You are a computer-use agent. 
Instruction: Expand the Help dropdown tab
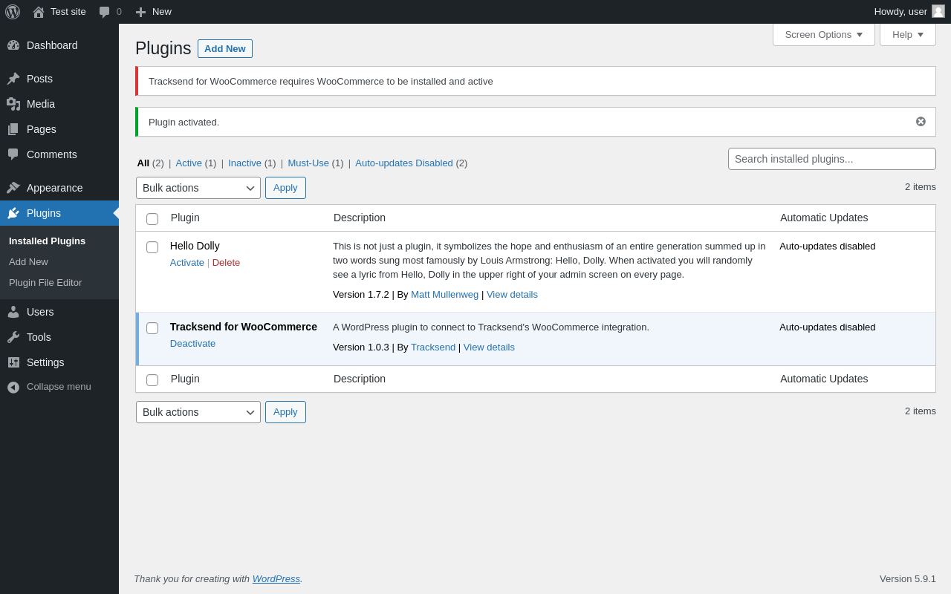907,34
